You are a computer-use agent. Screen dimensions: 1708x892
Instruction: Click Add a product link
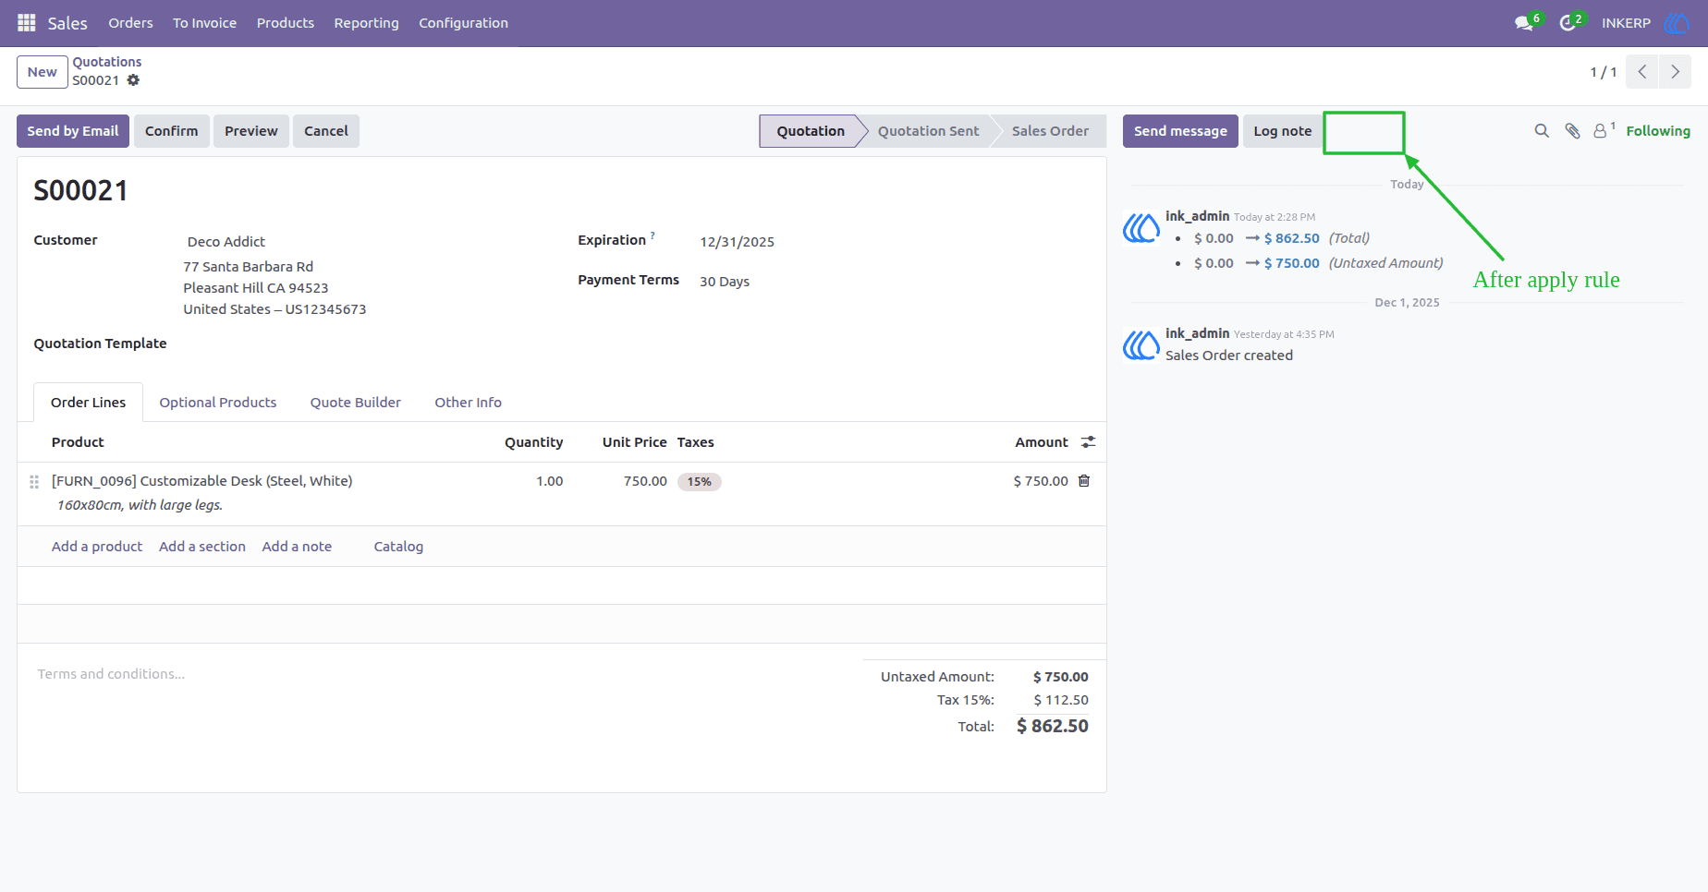97,547
